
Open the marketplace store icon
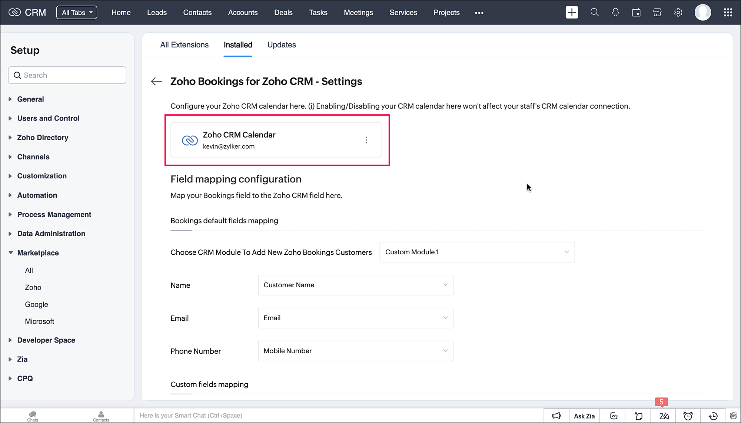click(657, 12)
